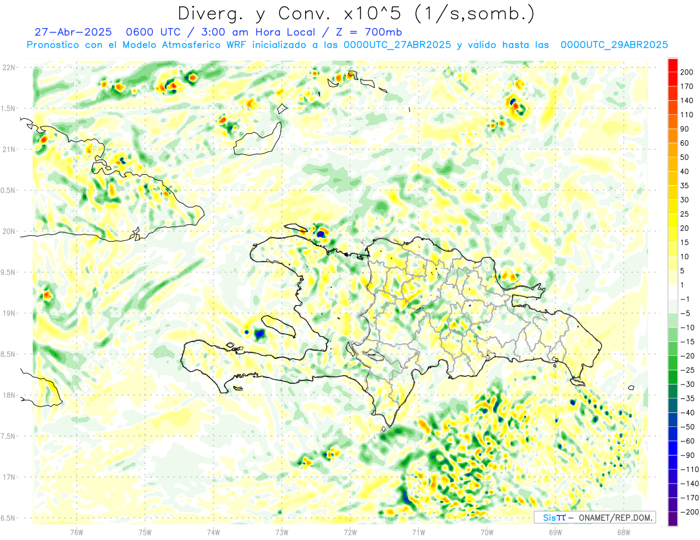Click the "-170" colorbar value
700x540 pixels.
click(x=688, y=498)
